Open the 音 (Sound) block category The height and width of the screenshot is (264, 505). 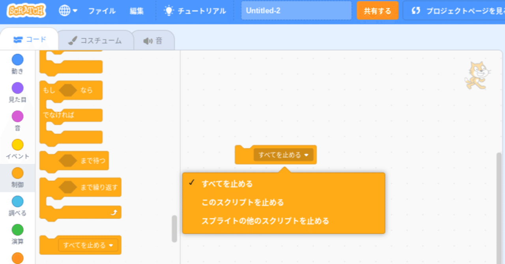pos(17,117)
